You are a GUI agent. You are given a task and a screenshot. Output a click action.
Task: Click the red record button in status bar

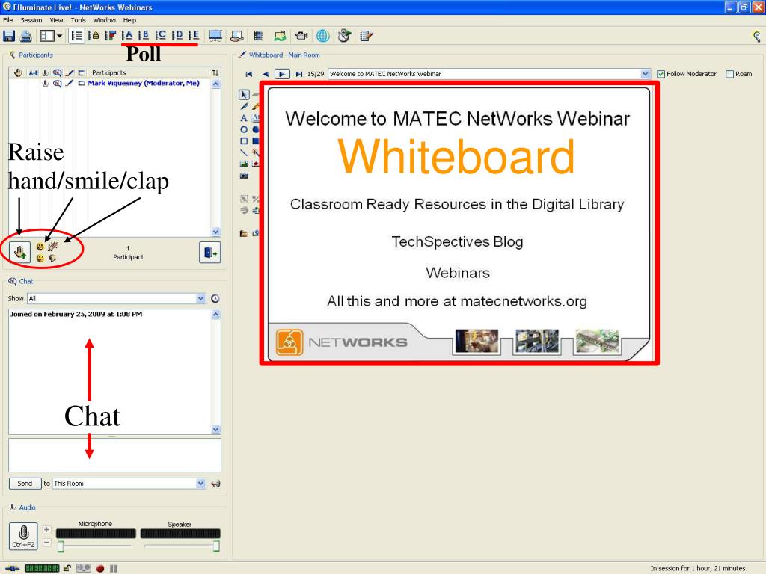(100, 568)
